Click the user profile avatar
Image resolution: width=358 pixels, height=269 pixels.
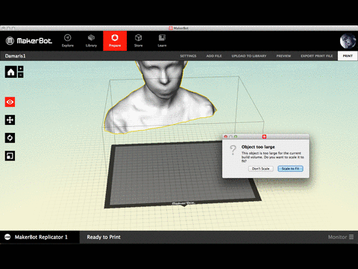click(x=348, y=41)
